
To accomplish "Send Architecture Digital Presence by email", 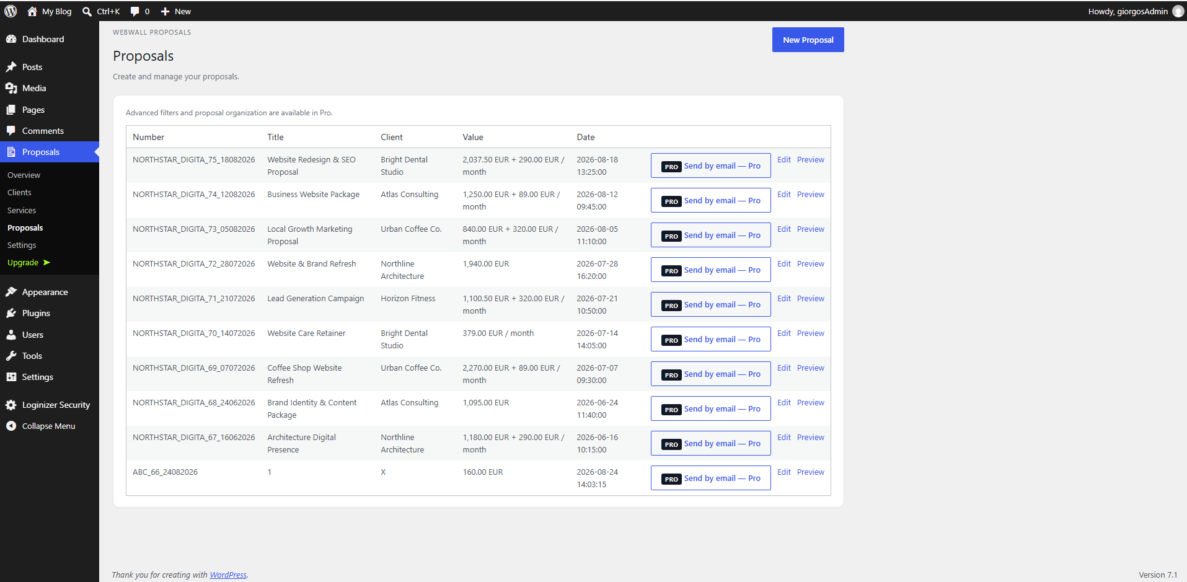I will 711,443.
